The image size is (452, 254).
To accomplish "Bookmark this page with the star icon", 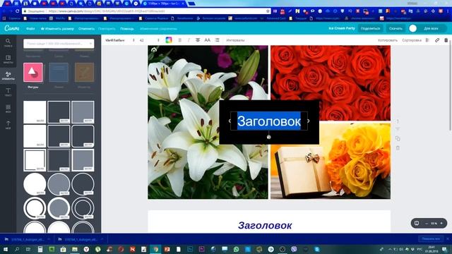I will coord(268,11).
